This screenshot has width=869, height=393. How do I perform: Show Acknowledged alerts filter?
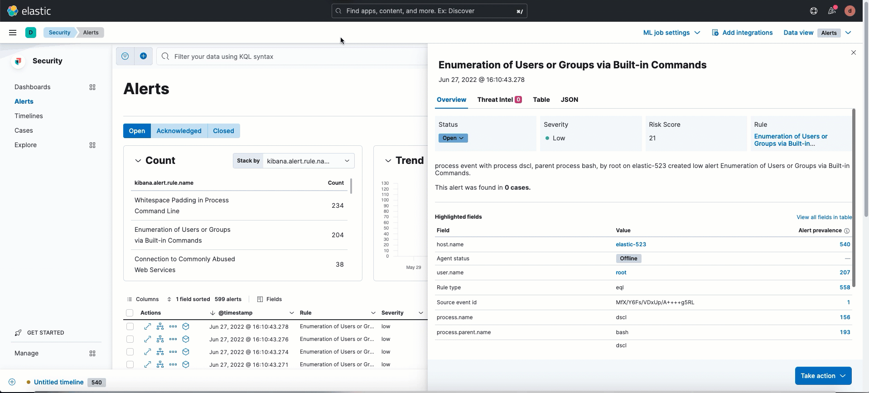coord(179,131)
